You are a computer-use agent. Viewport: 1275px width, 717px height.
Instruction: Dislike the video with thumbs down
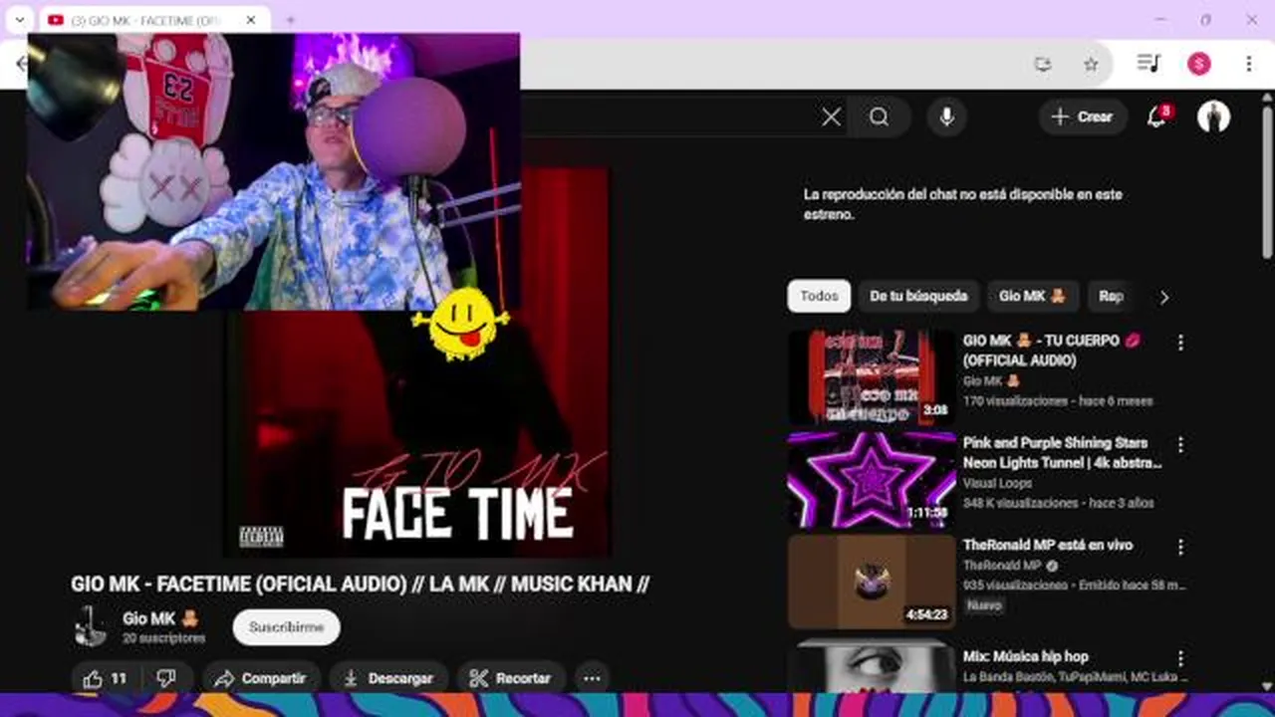click(166, 678)
